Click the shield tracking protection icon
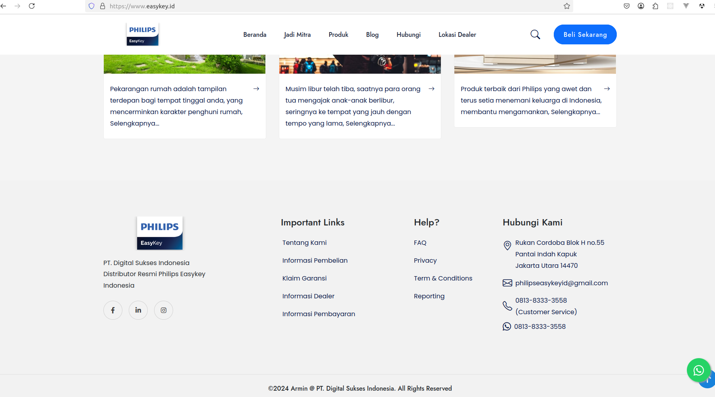 92,6
